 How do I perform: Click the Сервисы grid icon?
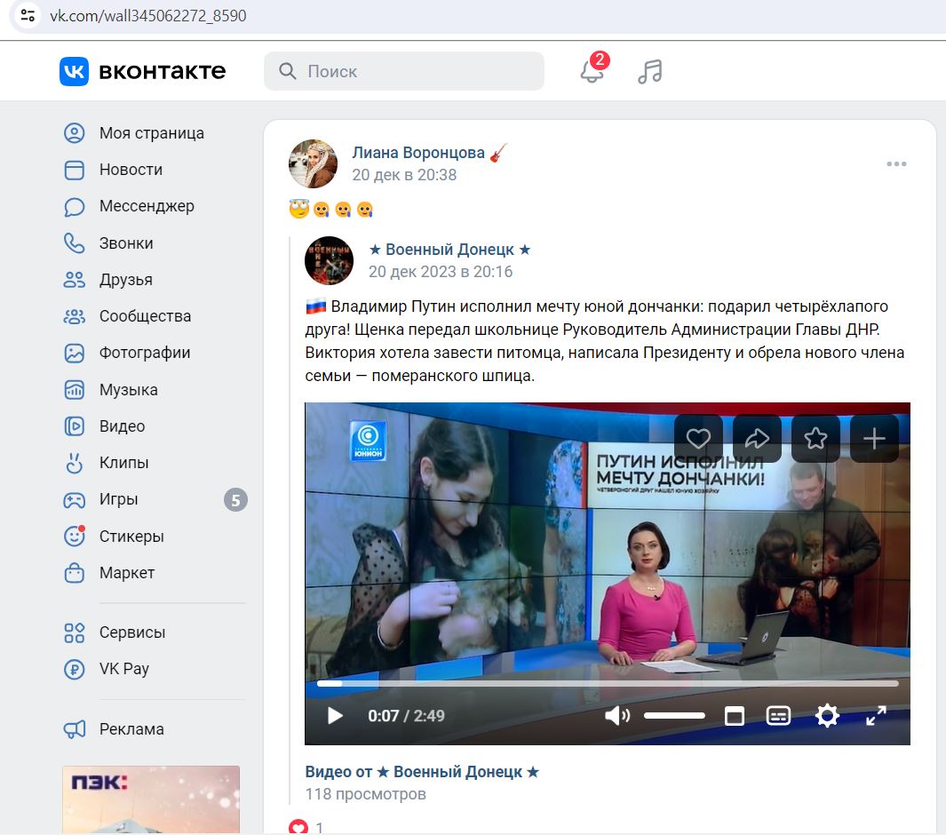tap(75, 632)
